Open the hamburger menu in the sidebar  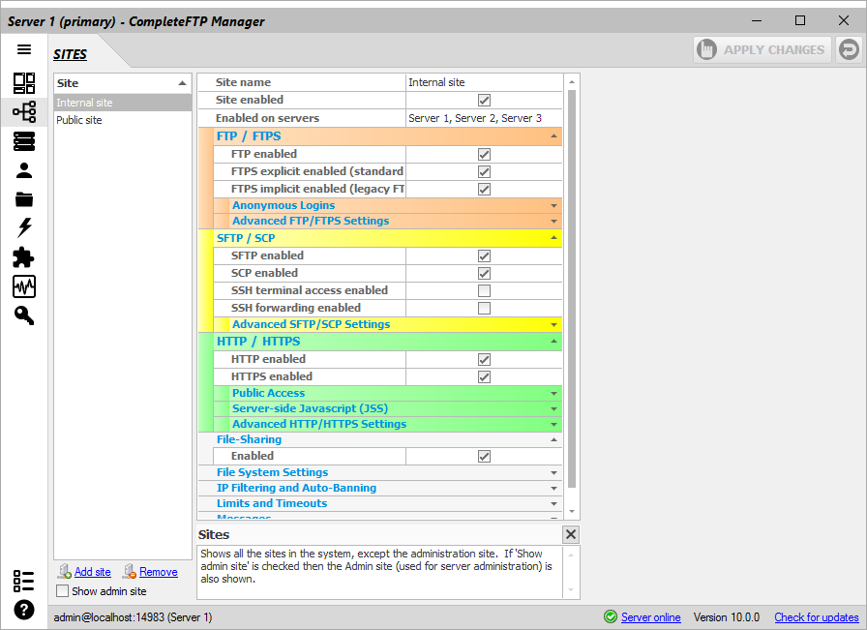pyautogui.click(x=24, y=49)
